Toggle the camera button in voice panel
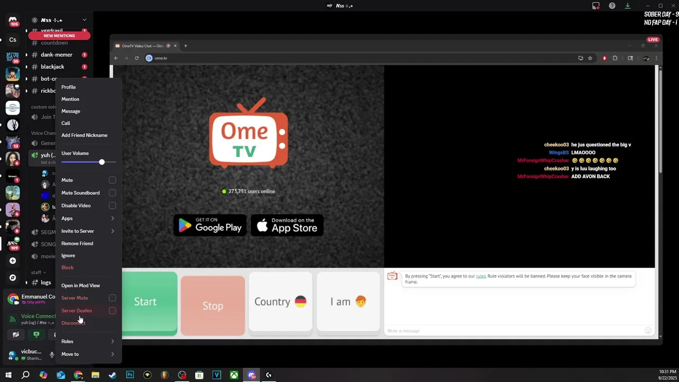Viewport: 679px width, 382px height. pos(16,335)
